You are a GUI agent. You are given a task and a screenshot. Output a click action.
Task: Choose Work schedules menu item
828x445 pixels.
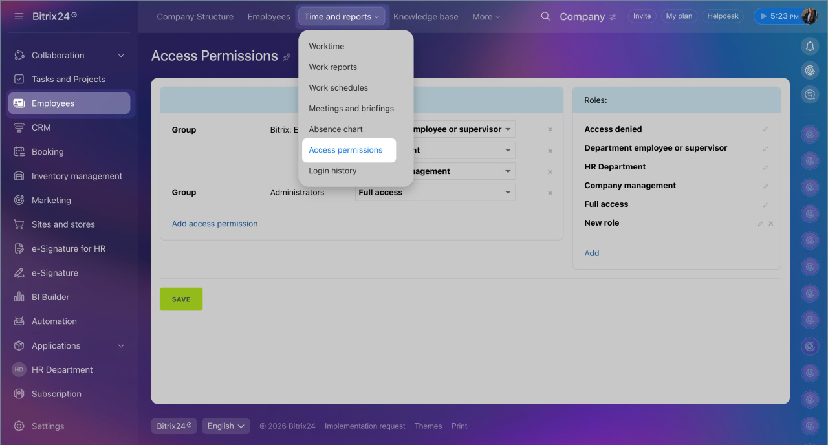(x=338, y=88)
